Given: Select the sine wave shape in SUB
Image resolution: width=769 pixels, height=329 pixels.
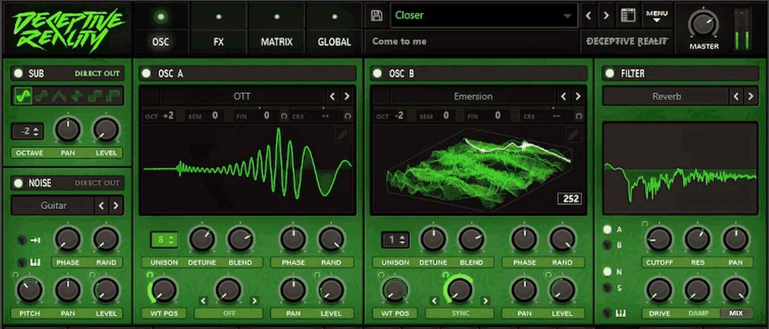Looking at the screenshot, I should click(x=23, y=96).
